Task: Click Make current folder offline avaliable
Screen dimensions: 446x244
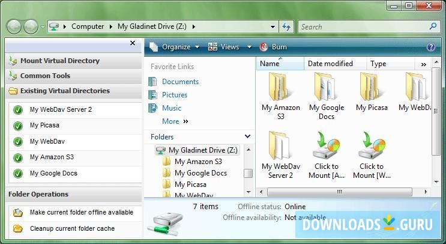Action: 82,212
